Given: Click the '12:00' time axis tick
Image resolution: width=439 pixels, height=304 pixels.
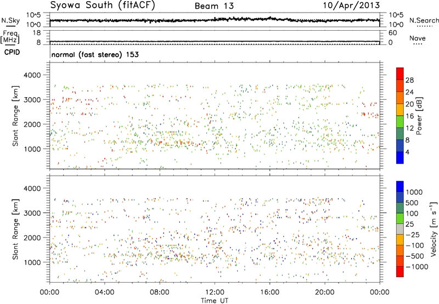Looking at the screenshot, I should [215, 292].
